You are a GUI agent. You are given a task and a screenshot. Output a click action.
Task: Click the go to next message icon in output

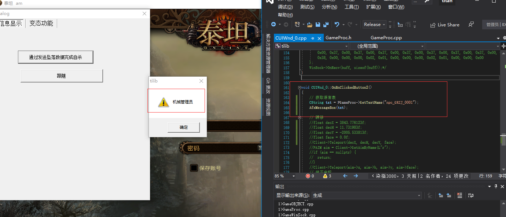(x=449, y=195)
